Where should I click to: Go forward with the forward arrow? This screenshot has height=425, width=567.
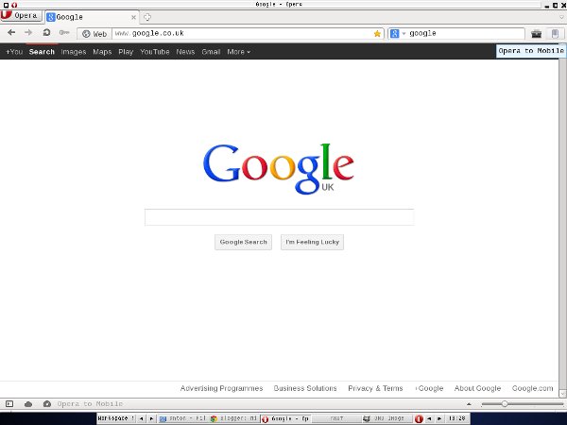28,33
